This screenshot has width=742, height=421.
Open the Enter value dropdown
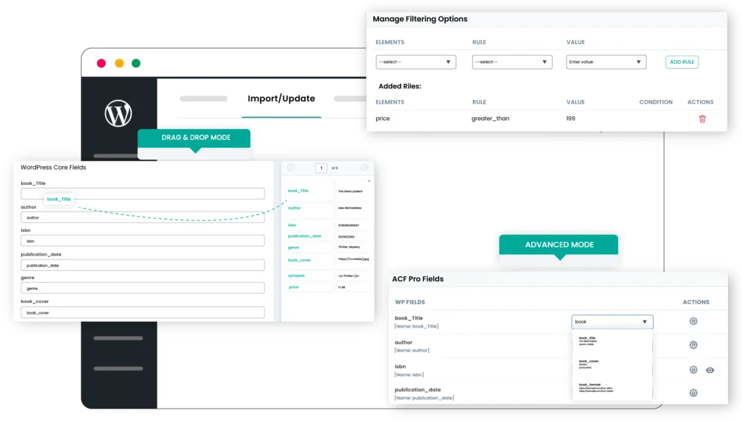click(x=606, y=62)
